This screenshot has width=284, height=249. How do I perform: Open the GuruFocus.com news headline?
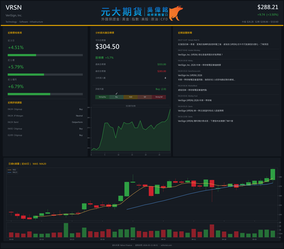pos(206,77)
